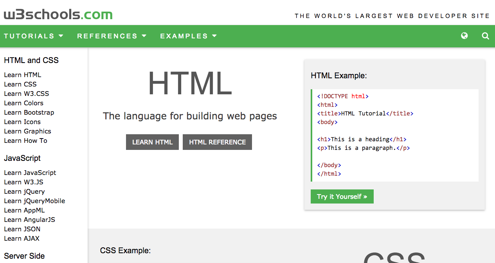
Task: Open Learn JavaScript link
Action: pyautogui.click(x=30, y=173)
